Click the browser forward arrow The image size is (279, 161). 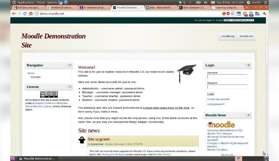19,14
